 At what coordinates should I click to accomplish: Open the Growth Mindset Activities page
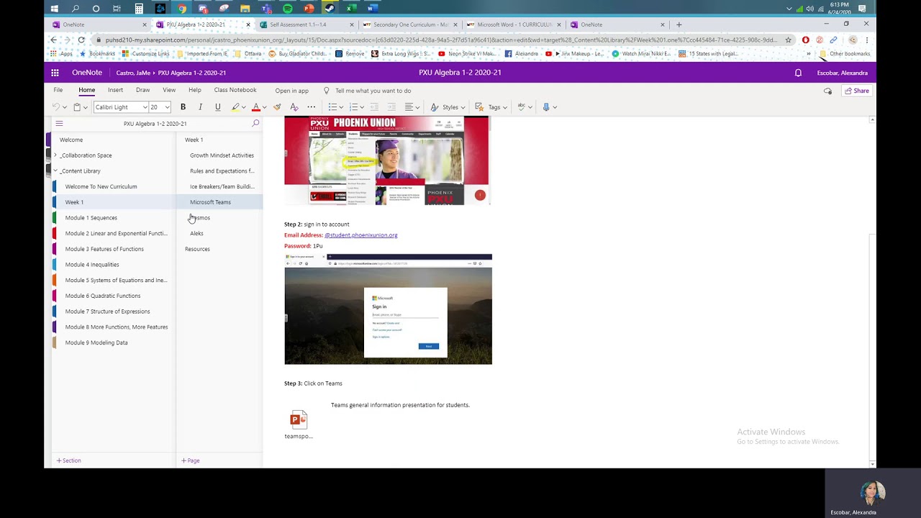[222, 155]
